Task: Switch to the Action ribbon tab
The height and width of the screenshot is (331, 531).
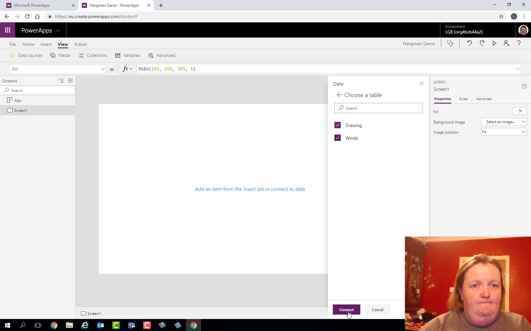Action: pos(81,44)
